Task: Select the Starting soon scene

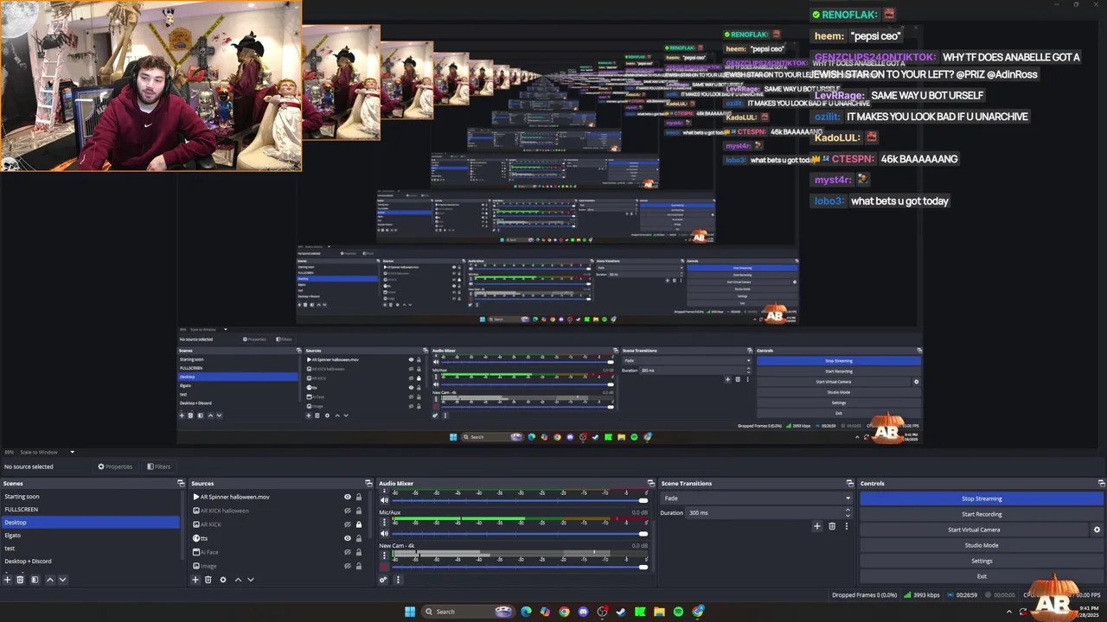Action: (x=90, y=497)
